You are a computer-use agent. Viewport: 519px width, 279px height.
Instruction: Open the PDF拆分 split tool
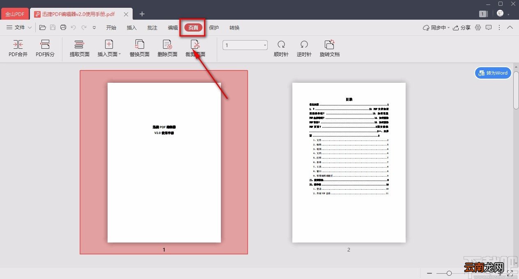(x=45, y=48)
